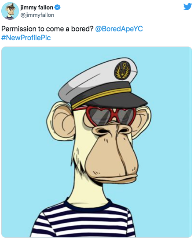Click the red heart-shaped sunglasses
The height and width of the screenshot is (239, 193).
pos(111,116)
